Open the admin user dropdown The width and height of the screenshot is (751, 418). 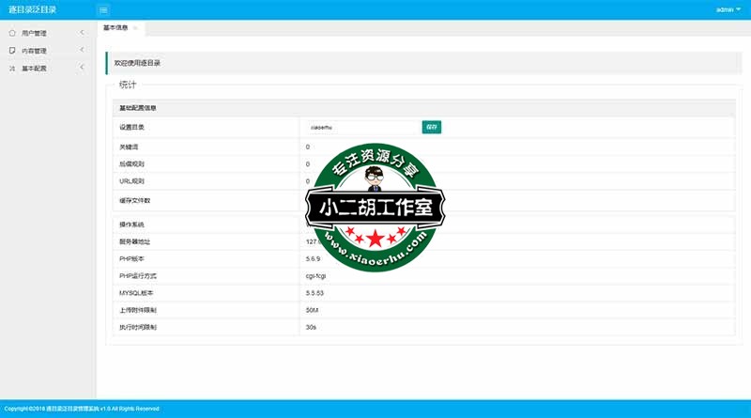pos(728,9)
